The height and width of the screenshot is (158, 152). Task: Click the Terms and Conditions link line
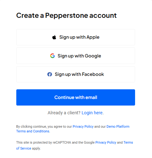[33, 131]
